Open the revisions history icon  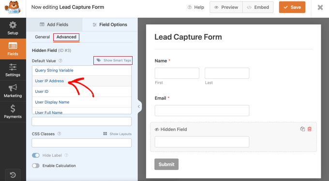point(13,175)
